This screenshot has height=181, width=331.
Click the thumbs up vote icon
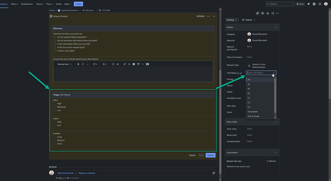[x=268, y=13]
